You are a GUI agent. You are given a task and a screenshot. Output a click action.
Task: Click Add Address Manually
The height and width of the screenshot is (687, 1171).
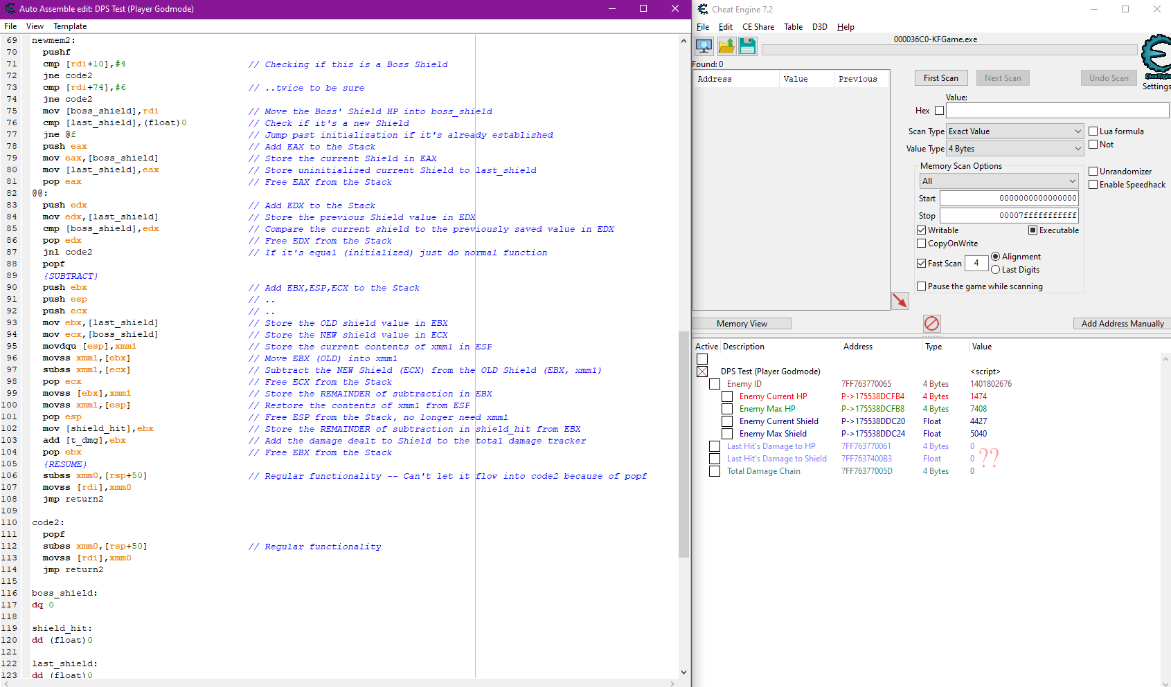point(1123,324)
